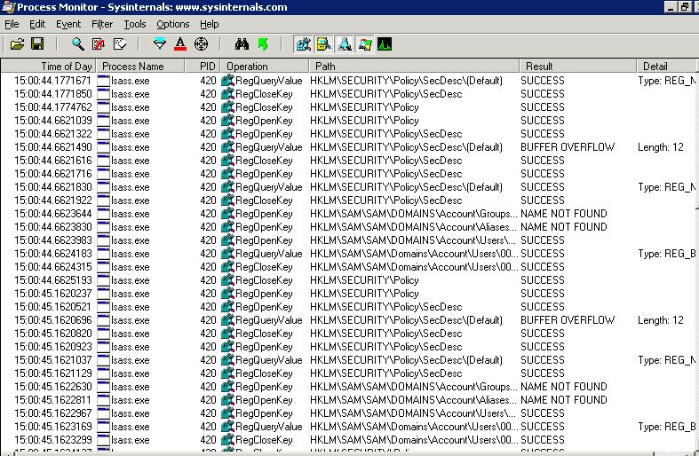Image resolution: width=699 pixels, height=456 pixels.
Task: Toggle the Autoscroll toolbar icon
Action: pos(99,44)
